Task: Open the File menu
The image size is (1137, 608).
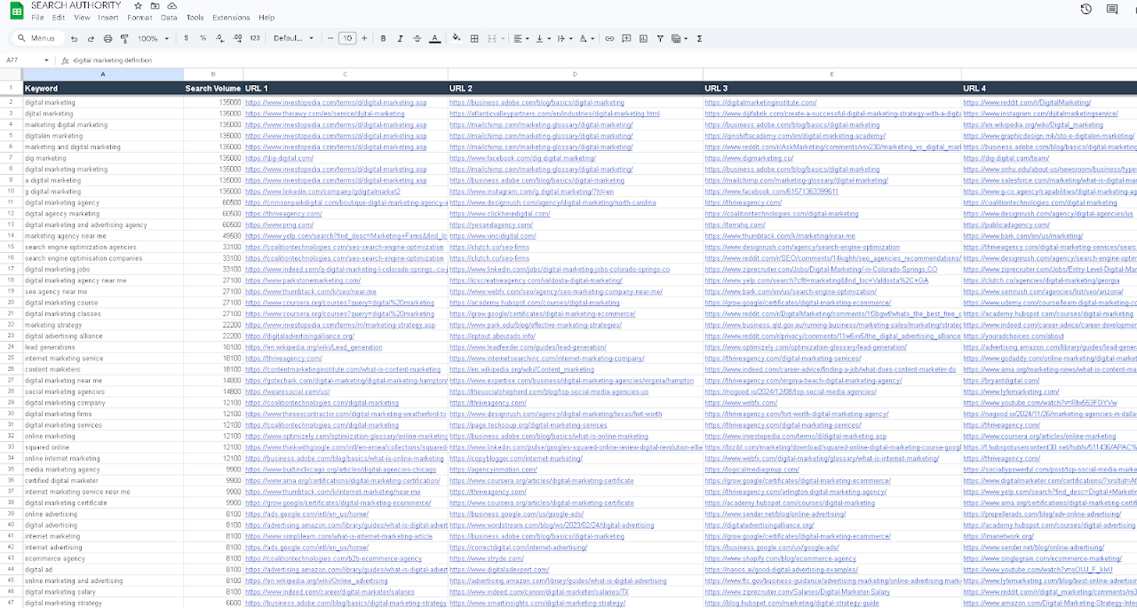Action: tap(37, 18)
